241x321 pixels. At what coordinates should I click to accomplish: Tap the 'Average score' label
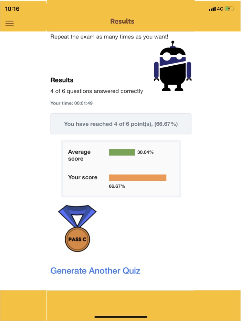[79, 155]
